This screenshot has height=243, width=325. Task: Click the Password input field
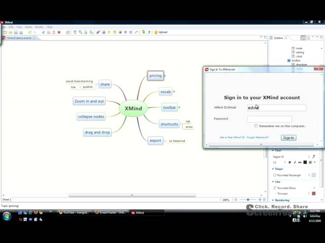(270, 119)
